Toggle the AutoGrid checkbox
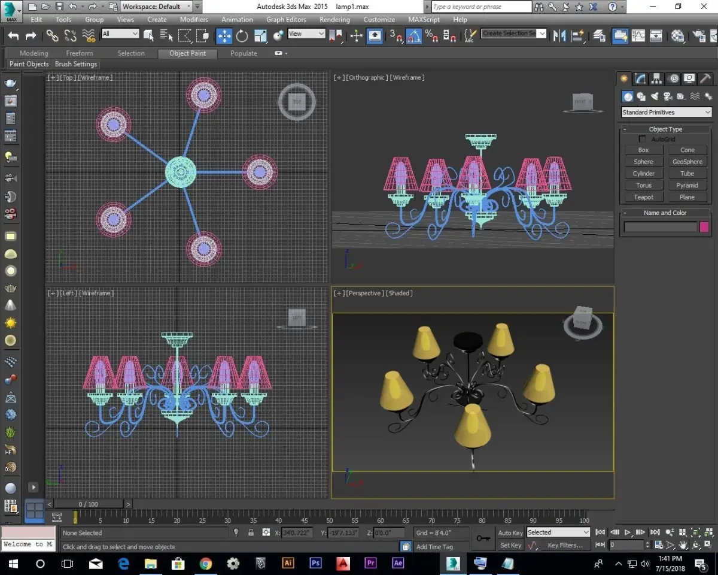The width and height of the screenshot is (718, 575). [x=643, y=139]
